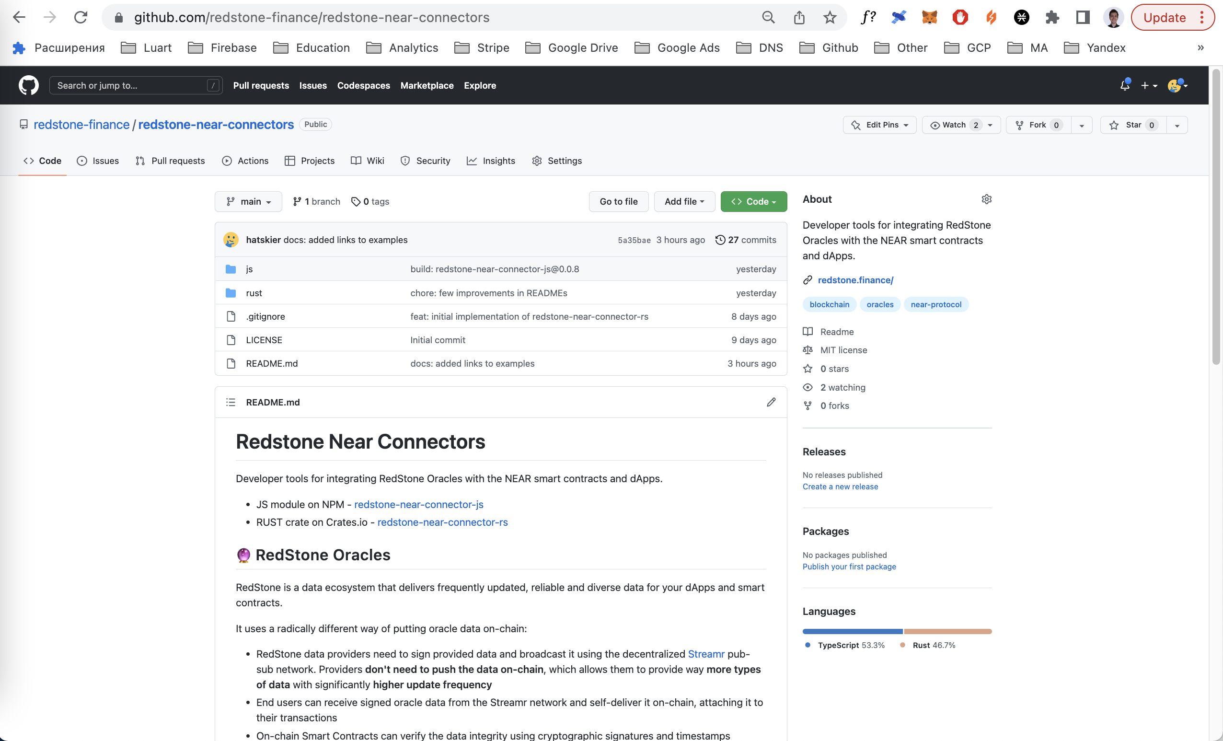The image size is (1223, 741).
Task: Click the About section gear icon
Action: 986,199
